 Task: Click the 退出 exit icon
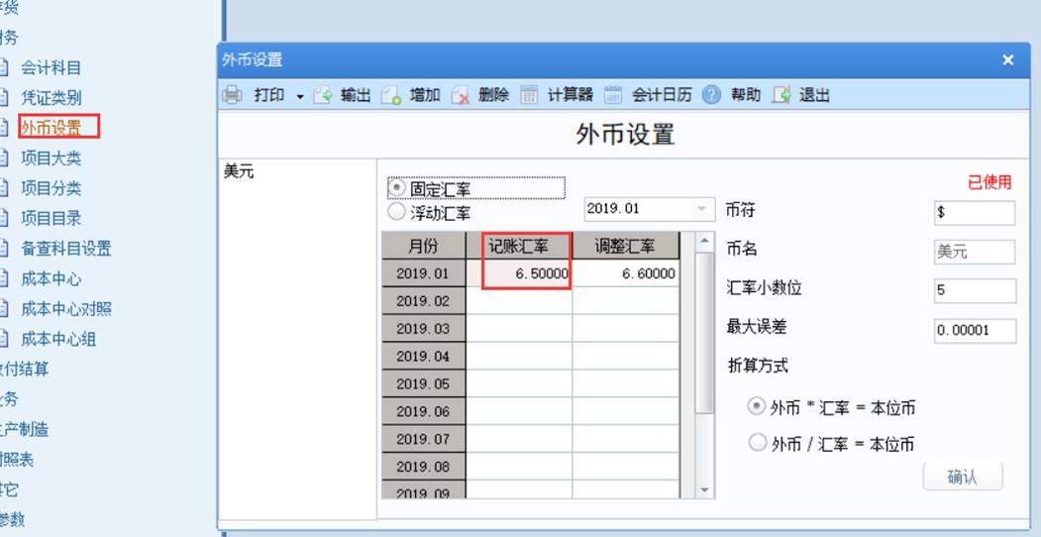(x=781, y=95)
